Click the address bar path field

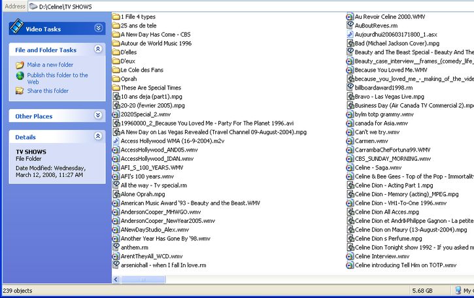[x=251, y=7]
